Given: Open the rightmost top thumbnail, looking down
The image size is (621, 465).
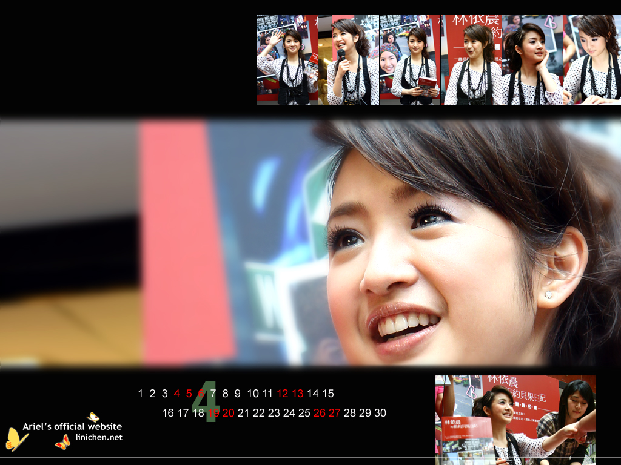Looking at the screenshot, I should [x=592, y=60].
